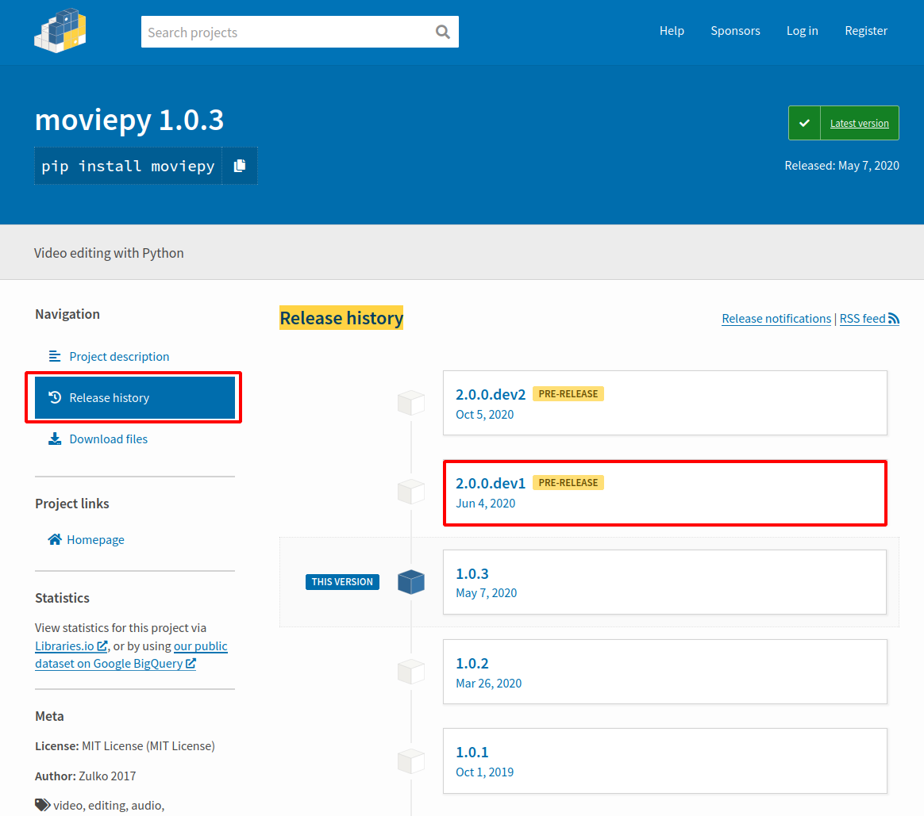This screenshot has width=924, height=816.
Task: Open the Help menu in the top bar
Action: coord(672,31)
